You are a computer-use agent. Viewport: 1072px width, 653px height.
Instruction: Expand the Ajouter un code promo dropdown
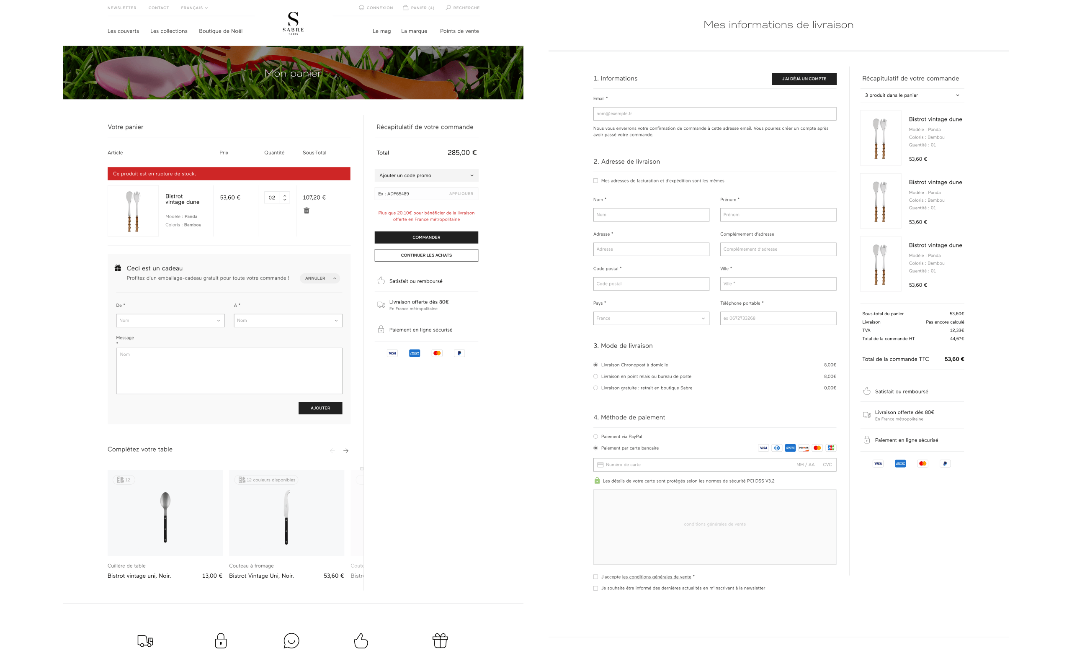(426, 176)
